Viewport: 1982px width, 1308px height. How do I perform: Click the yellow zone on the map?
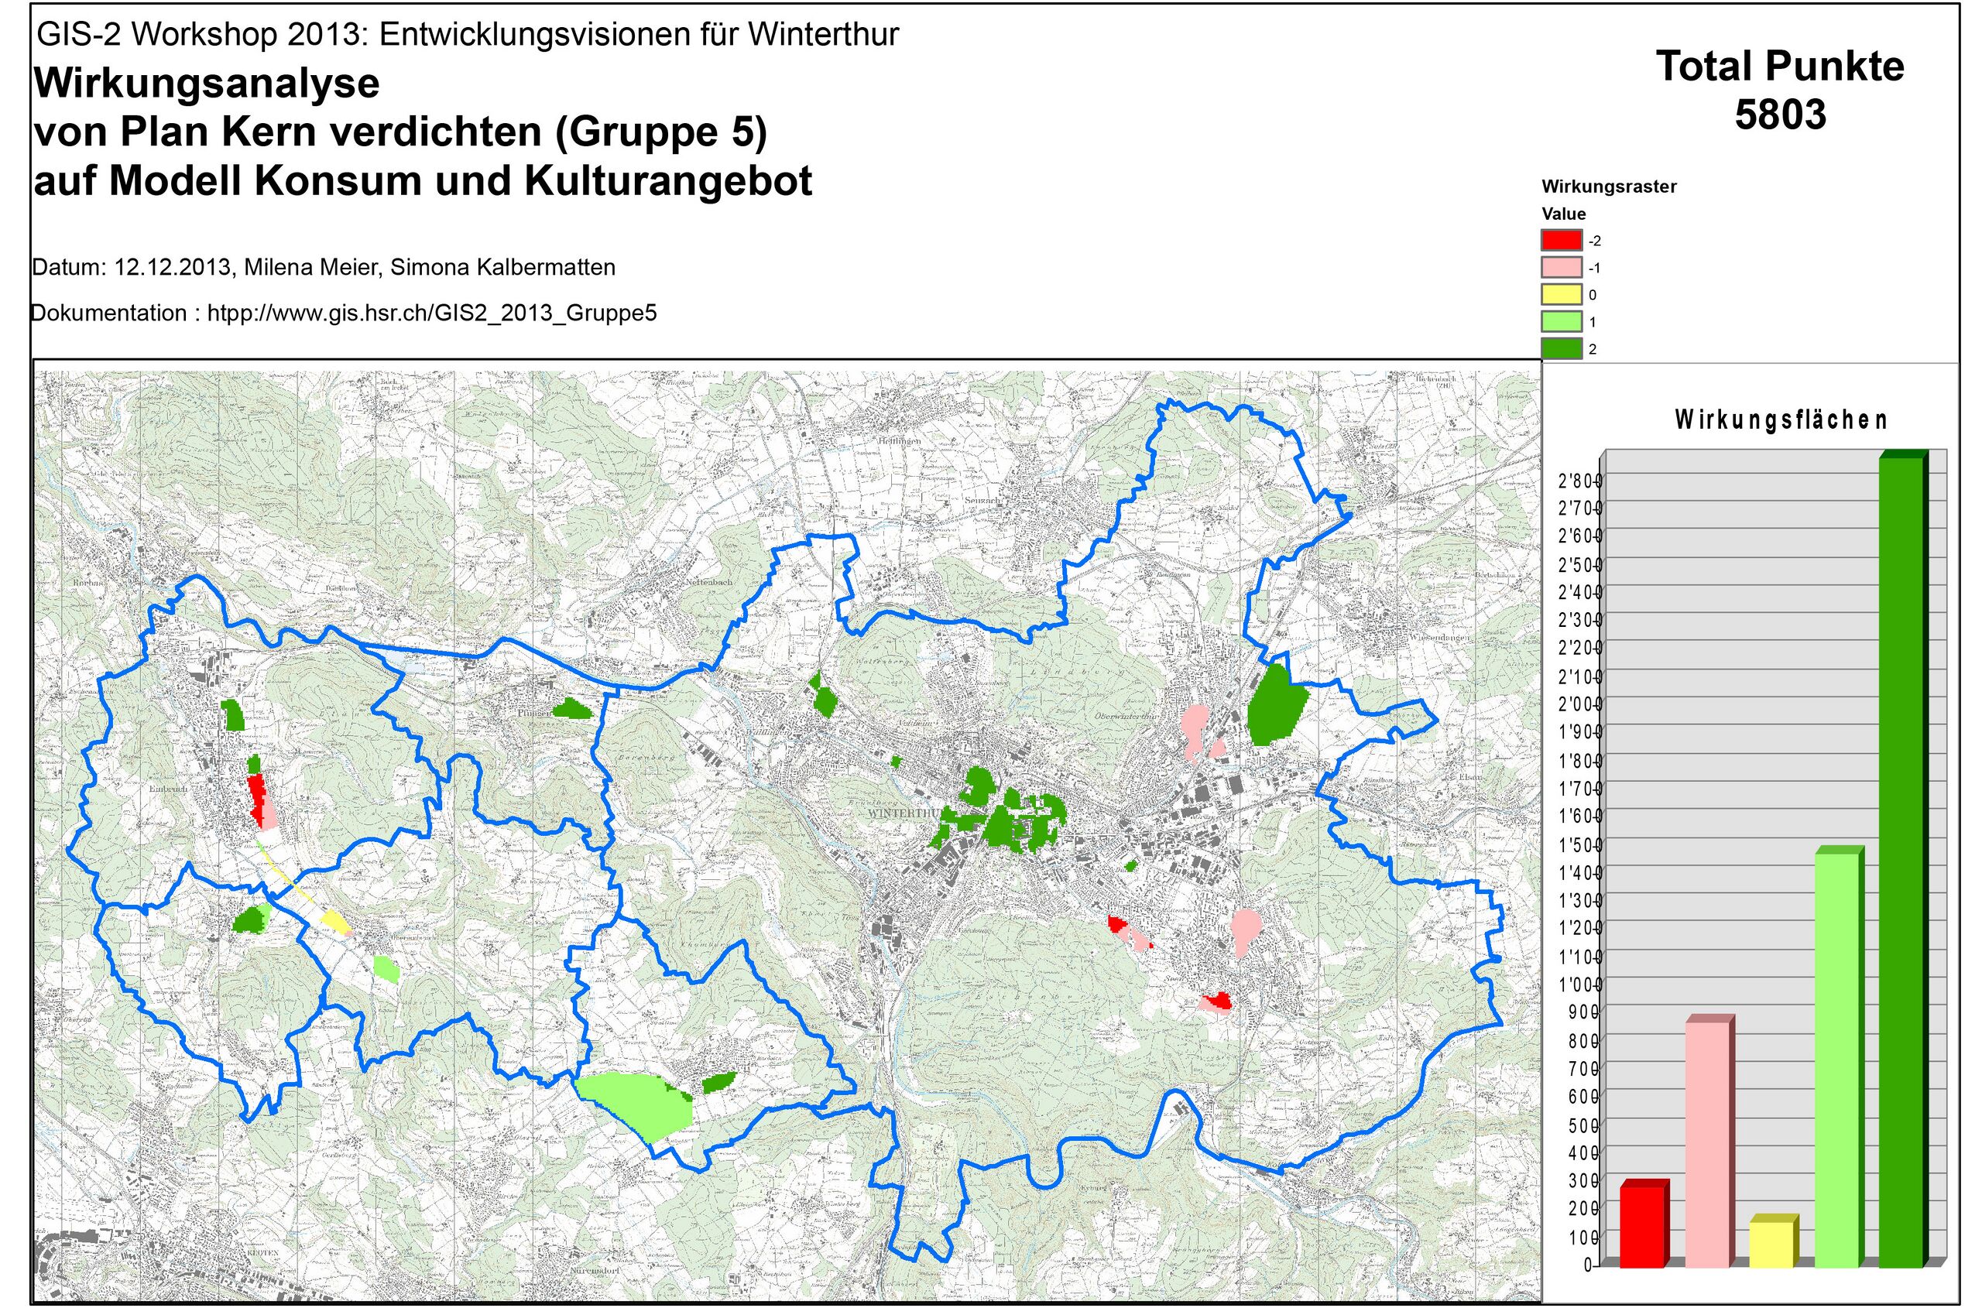point(334,921)
